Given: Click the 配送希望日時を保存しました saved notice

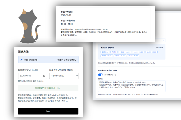Looking at the screenshot, I should [x=48, y=88].
